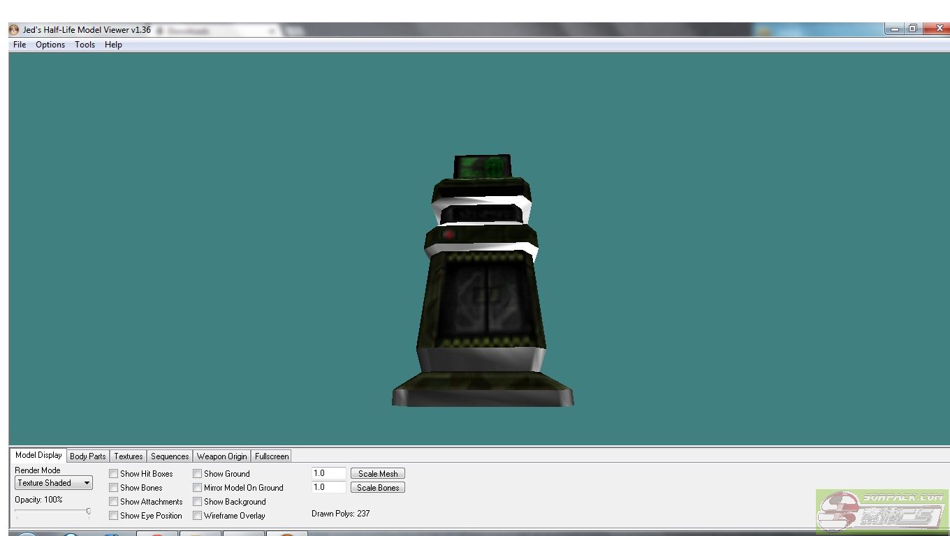Click the 'Render Mode' label
The height and width of the screenshot is (536, 950).
click(38, 470)
